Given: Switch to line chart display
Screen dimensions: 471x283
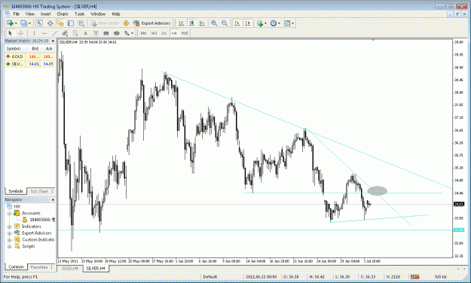Looking at the screenshot, I should (202, 23).
